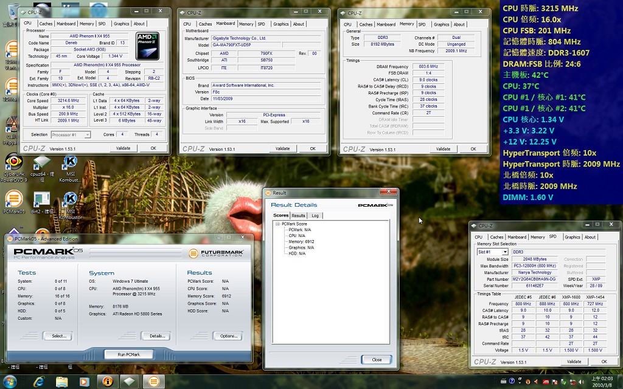Viewport: 623px width, 389px height.
Task: Click the DRAM Frequency value 803.6 MHz
Action: [x=428, y=67]
